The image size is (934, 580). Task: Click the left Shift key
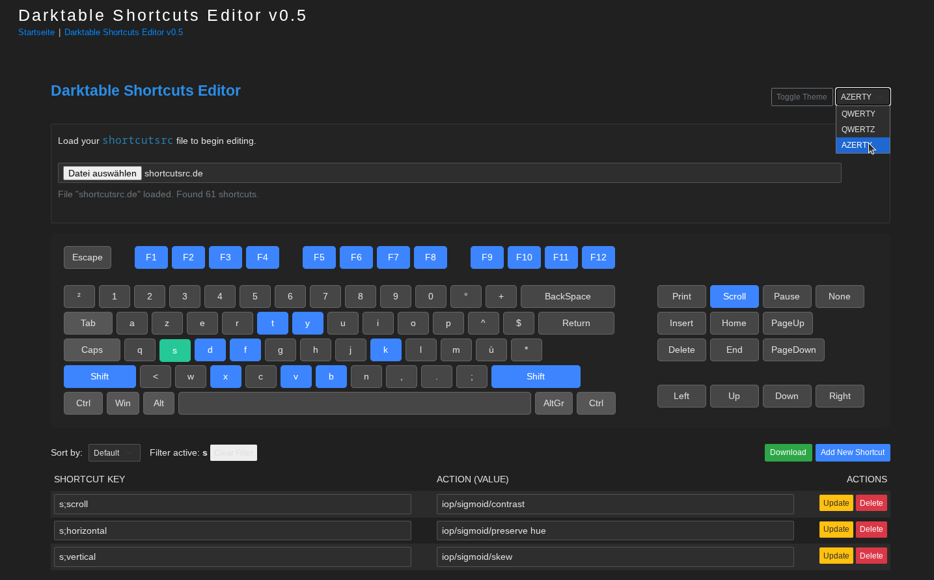click(x=100, y=376)
